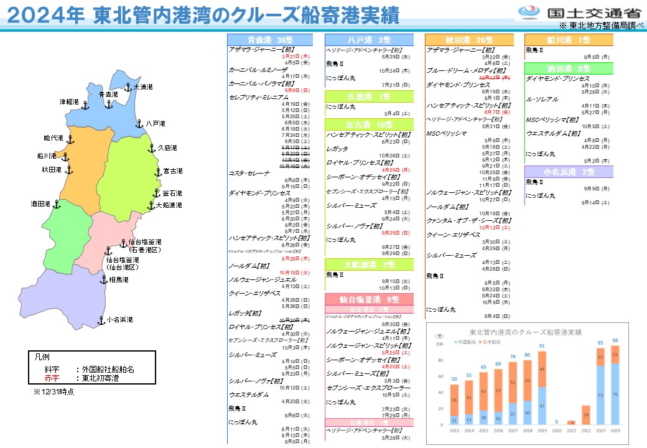The height and width of the screenshot is (448, 647).
Task: Select the 仙台港区 8隻 sub-header
Action: coord(369,309)
